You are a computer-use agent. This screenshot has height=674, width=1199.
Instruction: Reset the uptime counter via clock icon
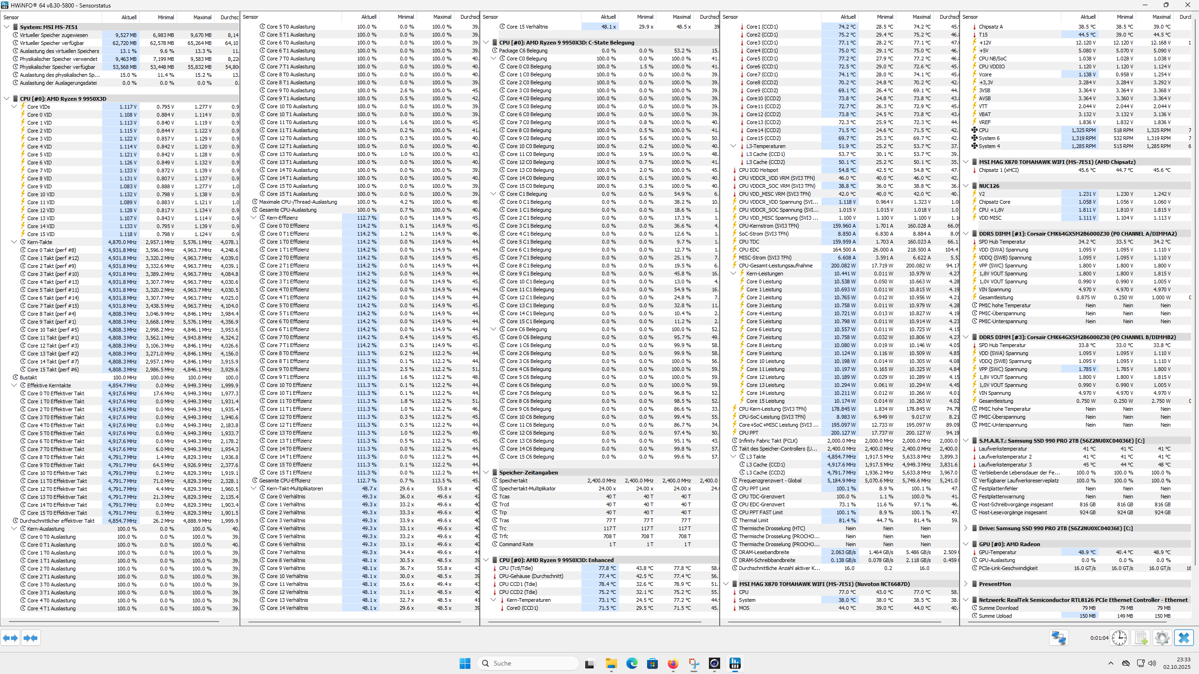[1120, 637]
